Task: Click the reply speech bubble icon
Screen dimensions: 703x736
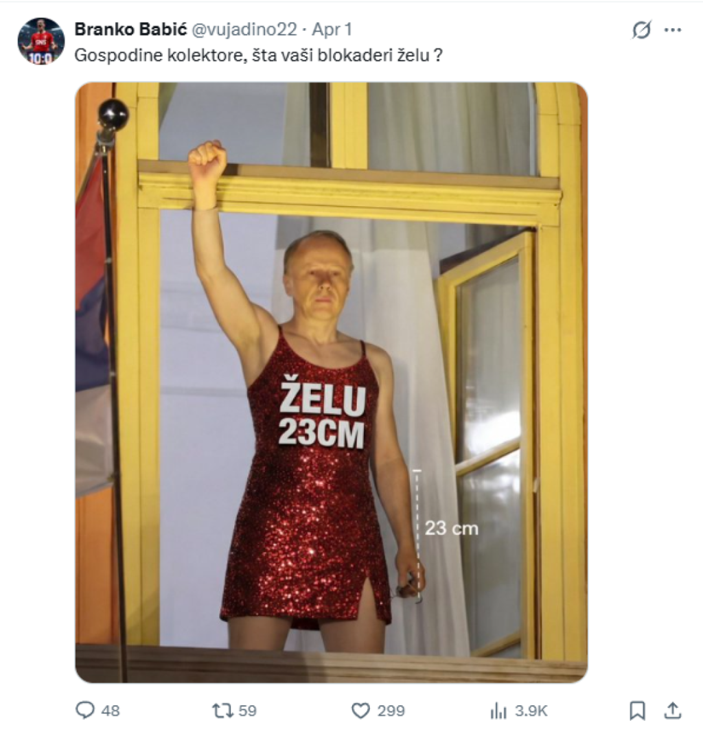Action: point(84,711)
